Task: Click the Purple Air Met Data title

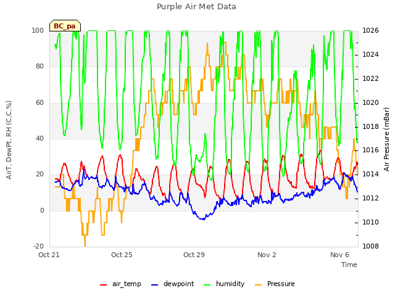Action: [196, 7]
